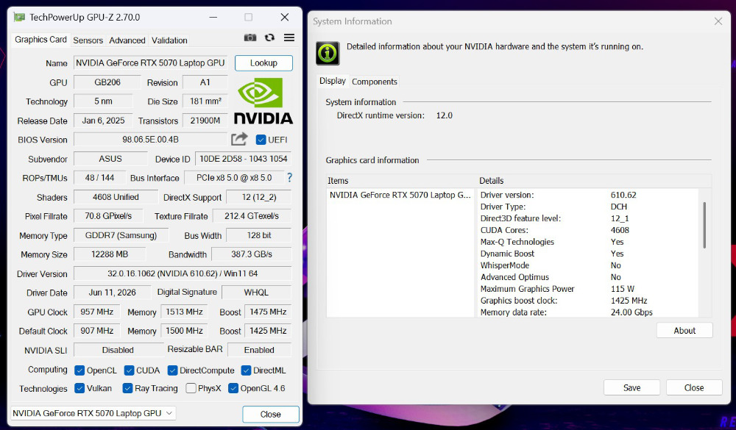Switch to the Validation tab
736x430 pixels.
click(x=169, y=40)
